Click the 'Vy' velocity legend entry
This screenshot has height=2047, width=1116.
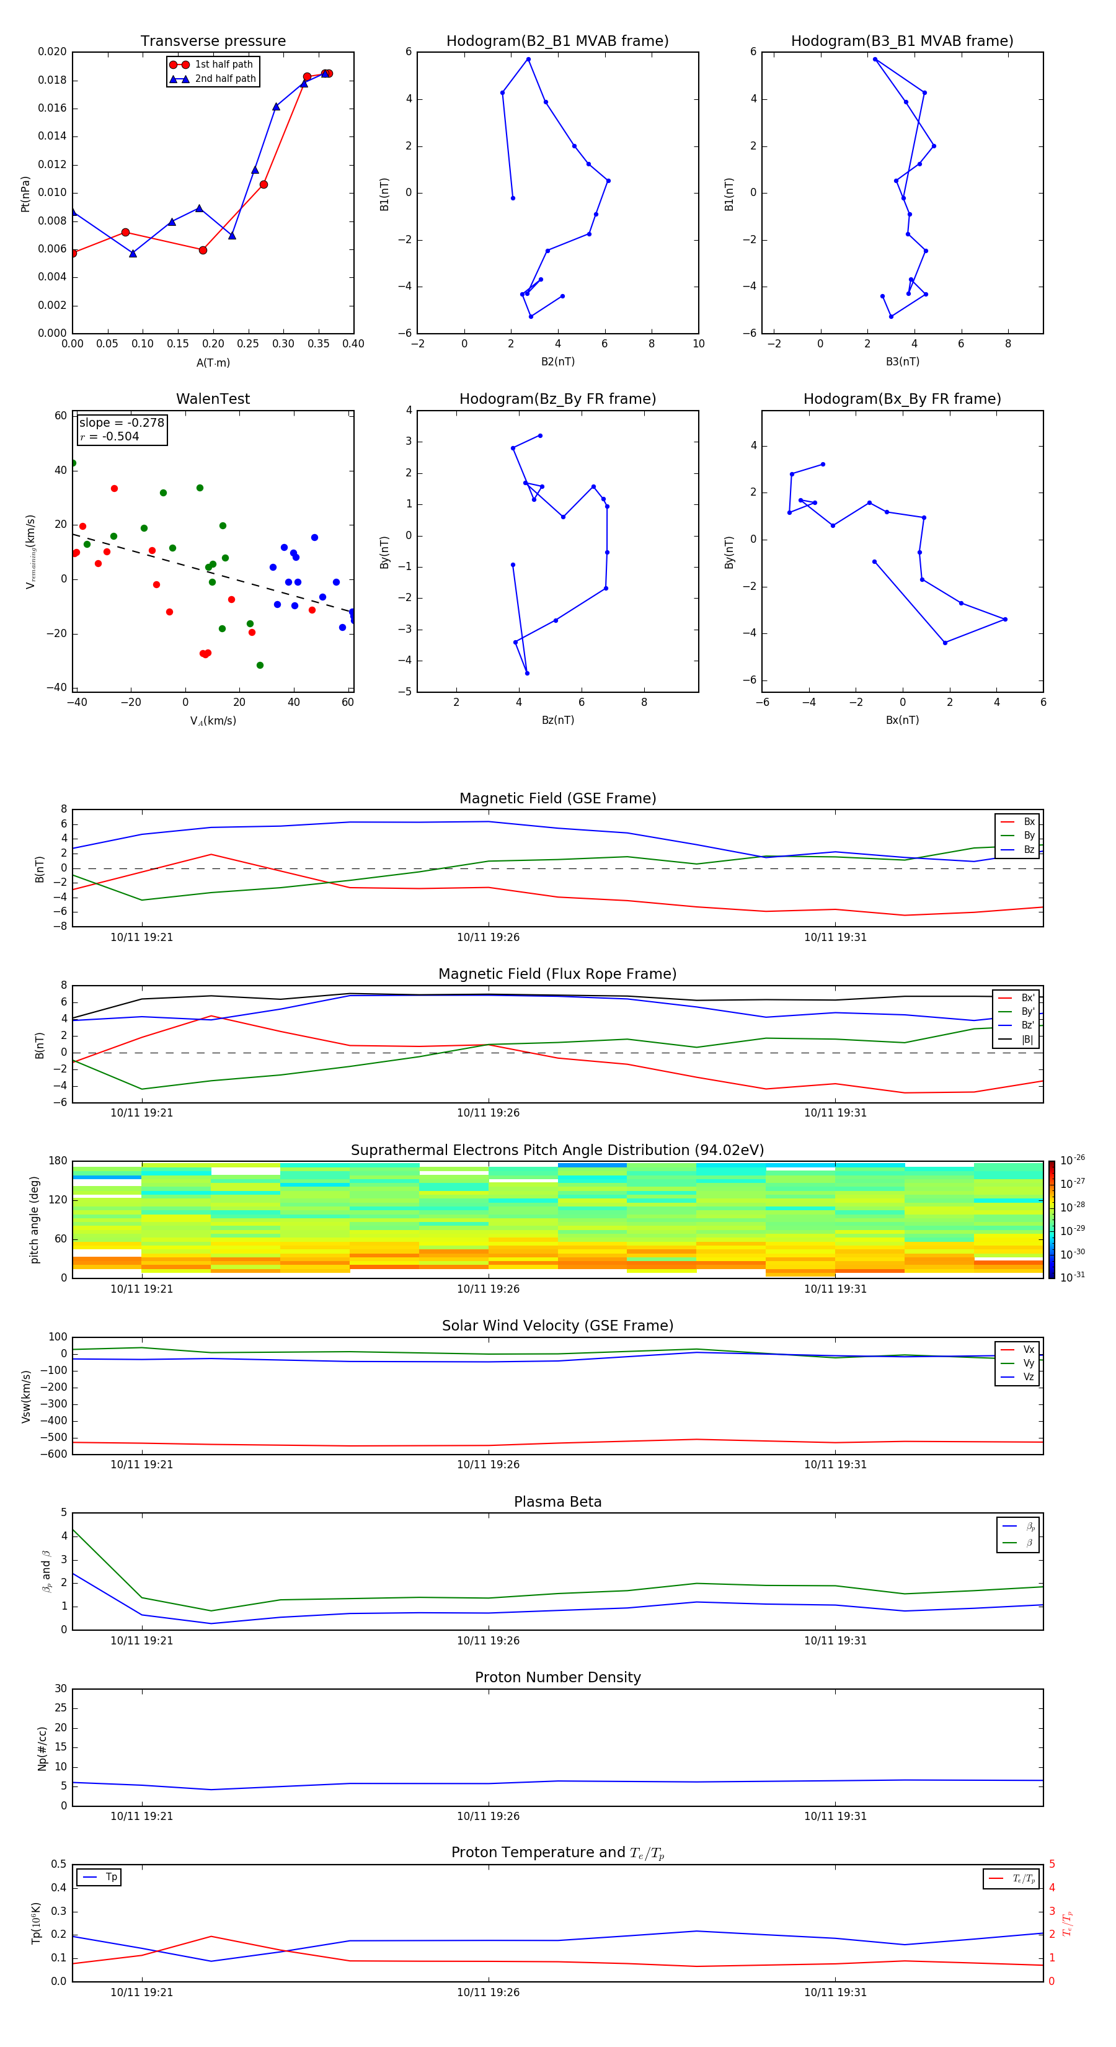point(1017,1363)
